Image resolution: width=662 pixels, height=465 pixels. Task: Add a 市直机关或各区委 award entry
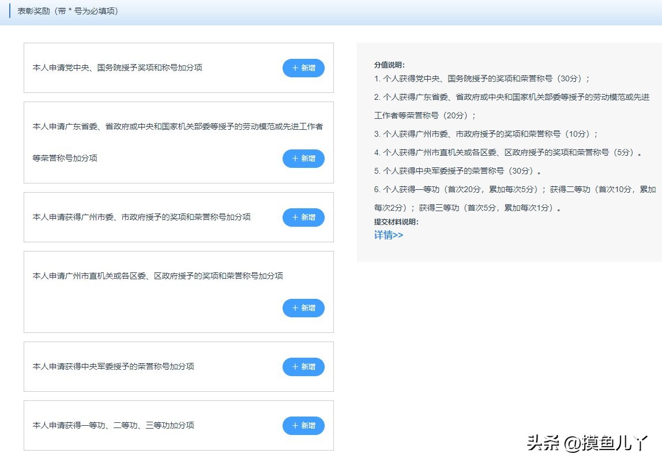304,308
